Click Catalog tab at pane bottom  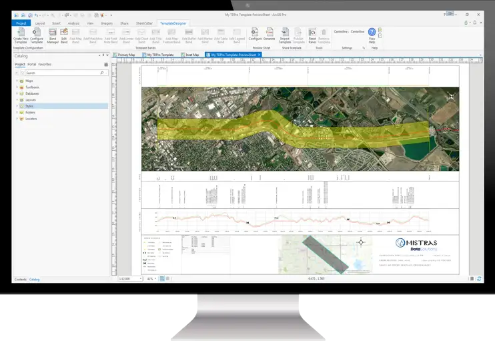(x=35, y=280)
